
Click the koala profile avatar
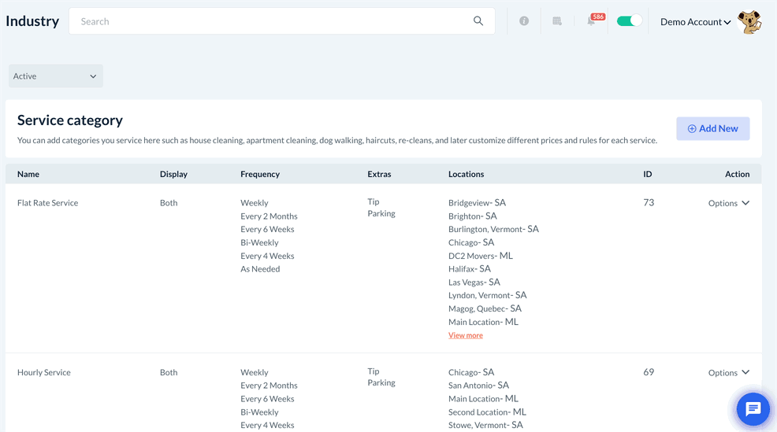[749, 22]
